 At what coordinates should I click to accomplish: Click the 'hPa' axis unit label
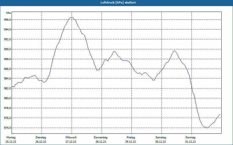[x=8, y=13]
